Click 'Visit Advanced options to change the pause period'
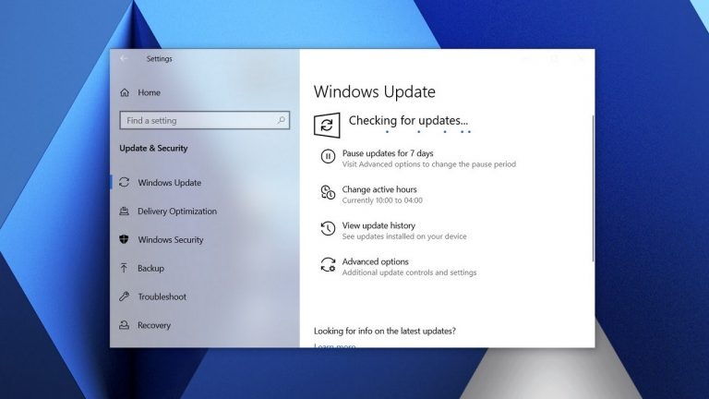 [x=429, y=164]
